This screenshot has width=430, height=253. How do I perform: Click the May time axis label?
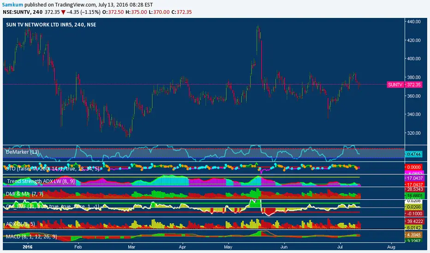click(228, 247)
